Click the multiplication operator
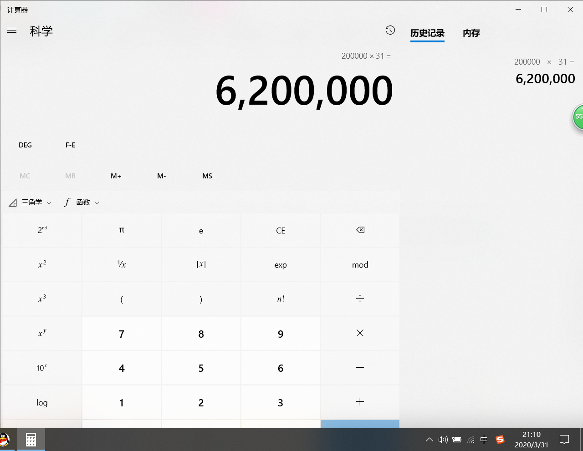The image size is (583, 451). click(360, 334)
